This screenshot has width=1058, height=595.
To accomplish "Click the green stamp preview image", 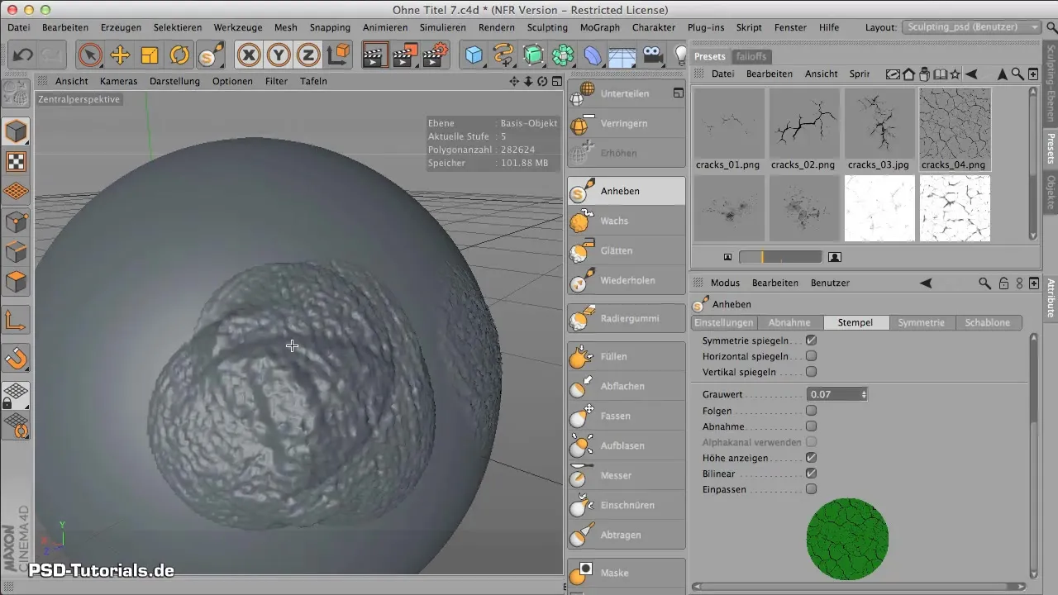I will (x=847, y=539).
